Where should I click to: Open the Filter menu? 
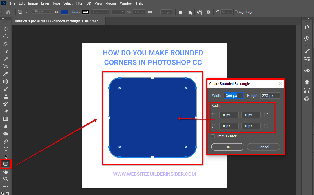pyautogui.click(x=79, y=3)
